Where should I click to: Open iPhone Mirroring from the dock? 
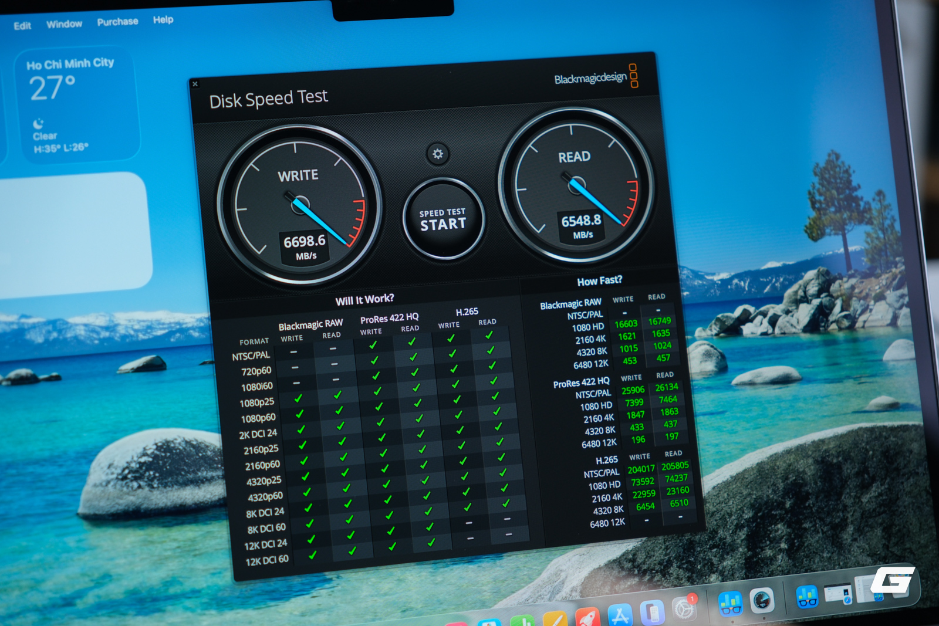[651, 613]
